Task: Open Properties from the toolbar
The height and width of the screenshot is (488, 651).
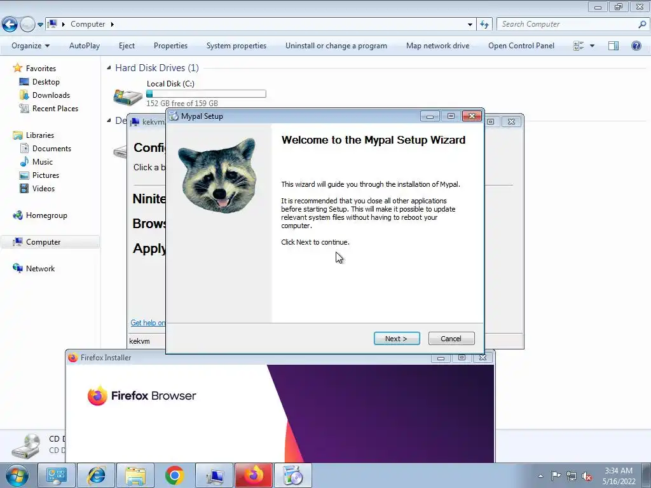Action: point(170,46)
